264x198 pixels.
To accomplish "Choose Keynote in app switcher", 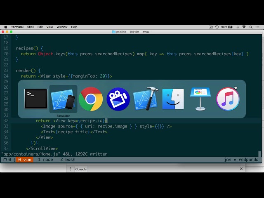I will (x=200, y=99).
